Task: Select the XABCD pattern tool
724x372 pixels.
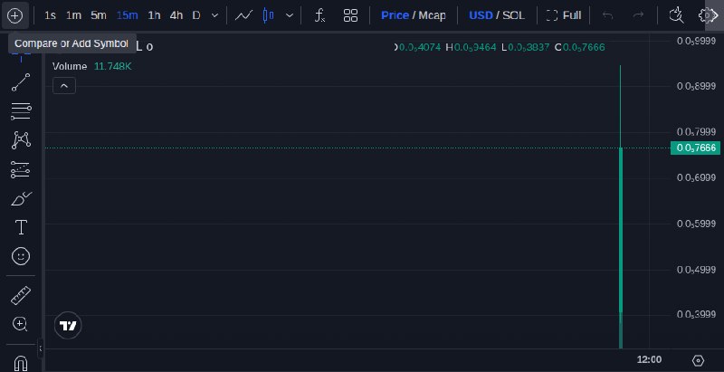Action: click(21, 140)
